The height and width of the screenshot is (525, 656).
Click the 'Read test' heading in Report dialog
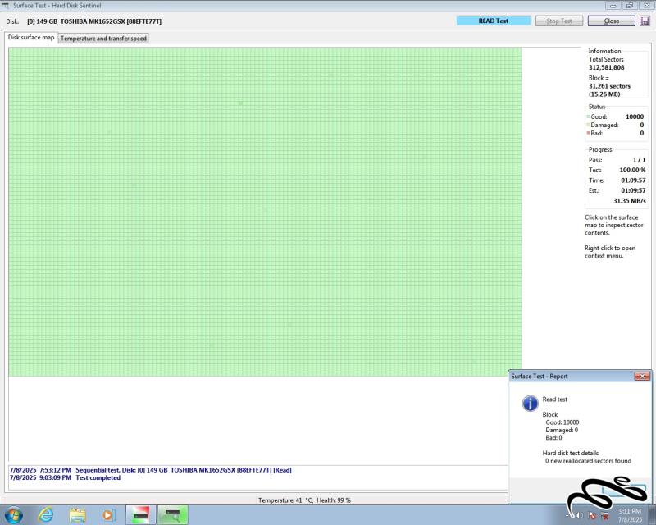555,399
